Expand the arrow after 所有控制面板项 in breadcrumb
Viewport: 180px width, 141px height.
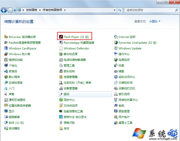click(65, 10)
